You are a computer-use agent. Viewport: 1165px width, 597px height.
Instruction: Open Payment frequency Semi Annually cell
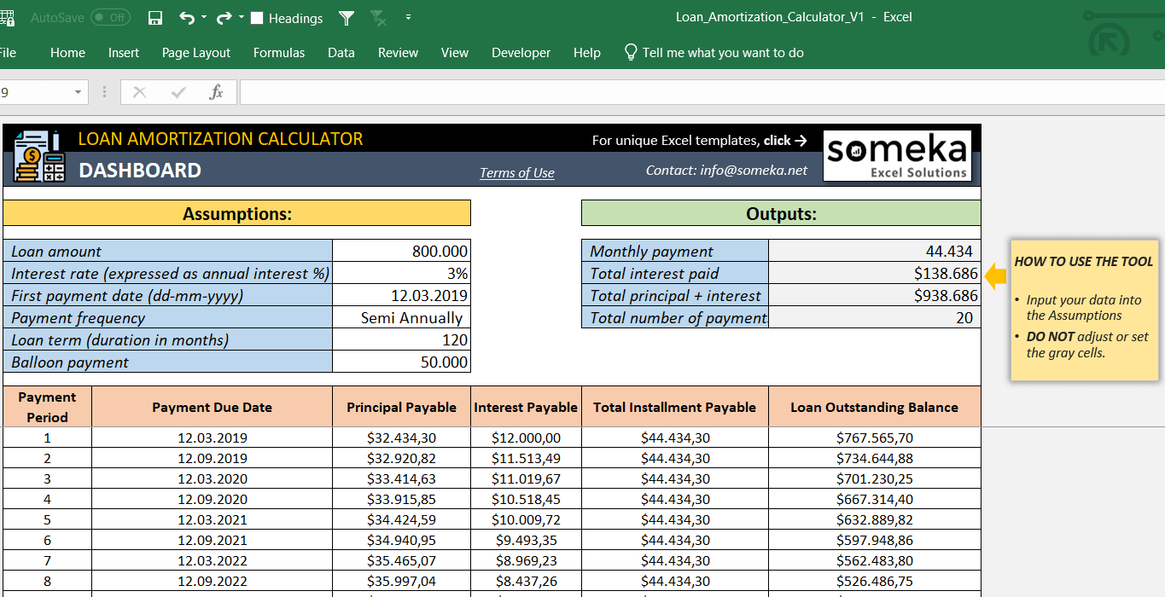pyautogui.click(x=401, y=318)
